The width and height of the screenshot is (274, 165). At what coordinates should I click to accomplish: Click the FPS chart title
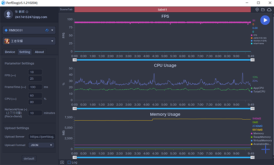click(x=165, y=16)
